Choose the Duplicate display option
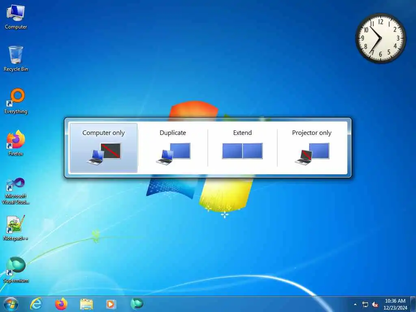The height and width of the screenshot is (312, 416). [x=173, y=148]
